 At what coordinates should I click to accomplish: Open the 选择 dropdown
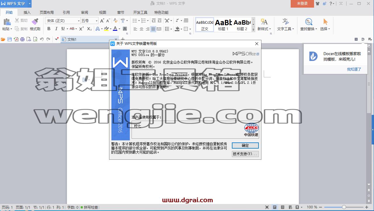tap(325, 29)
